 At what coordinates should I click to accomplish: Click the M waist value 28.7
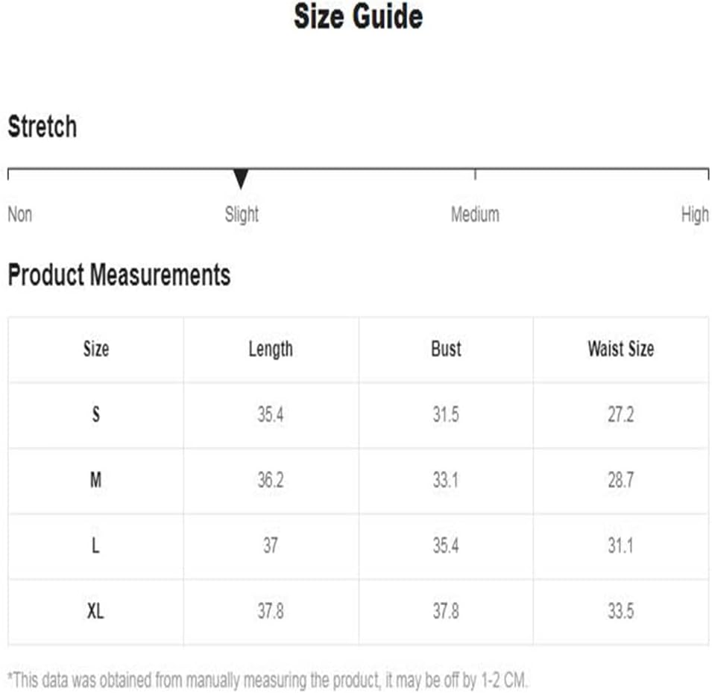[x=621, y=480]
